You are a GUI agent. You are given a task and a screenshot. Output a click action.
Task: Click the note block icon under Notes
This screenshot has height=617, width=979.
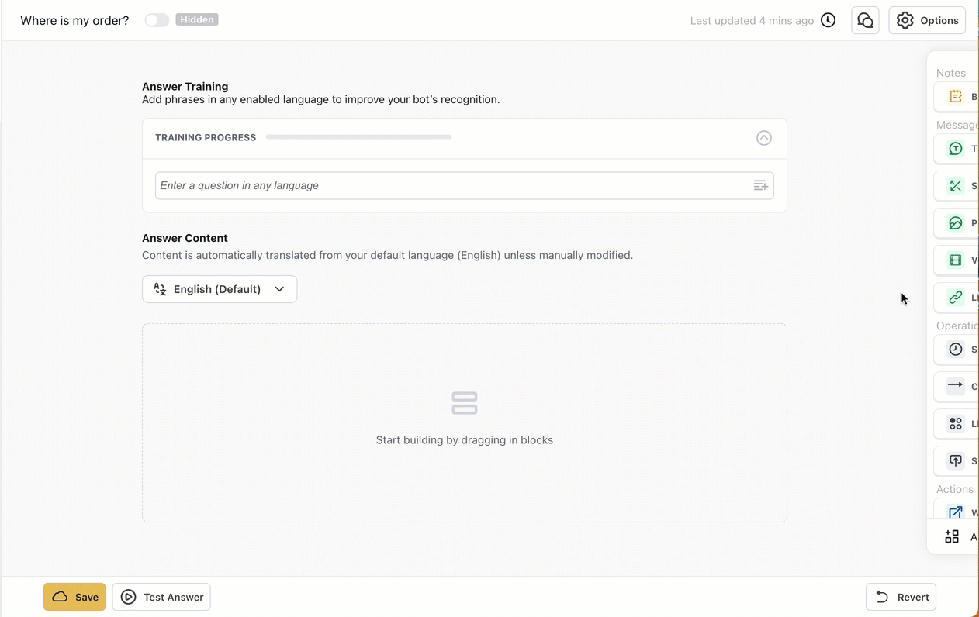954,96
